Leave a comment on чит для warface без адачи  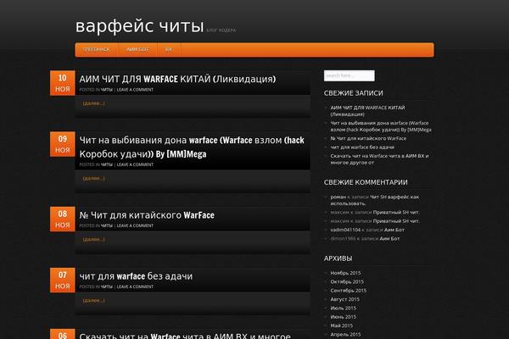point(135,286)
